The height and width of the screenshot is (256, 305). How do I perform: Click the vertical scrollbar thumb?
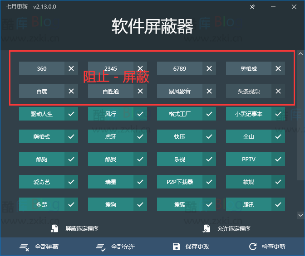[x=300, y=118]
